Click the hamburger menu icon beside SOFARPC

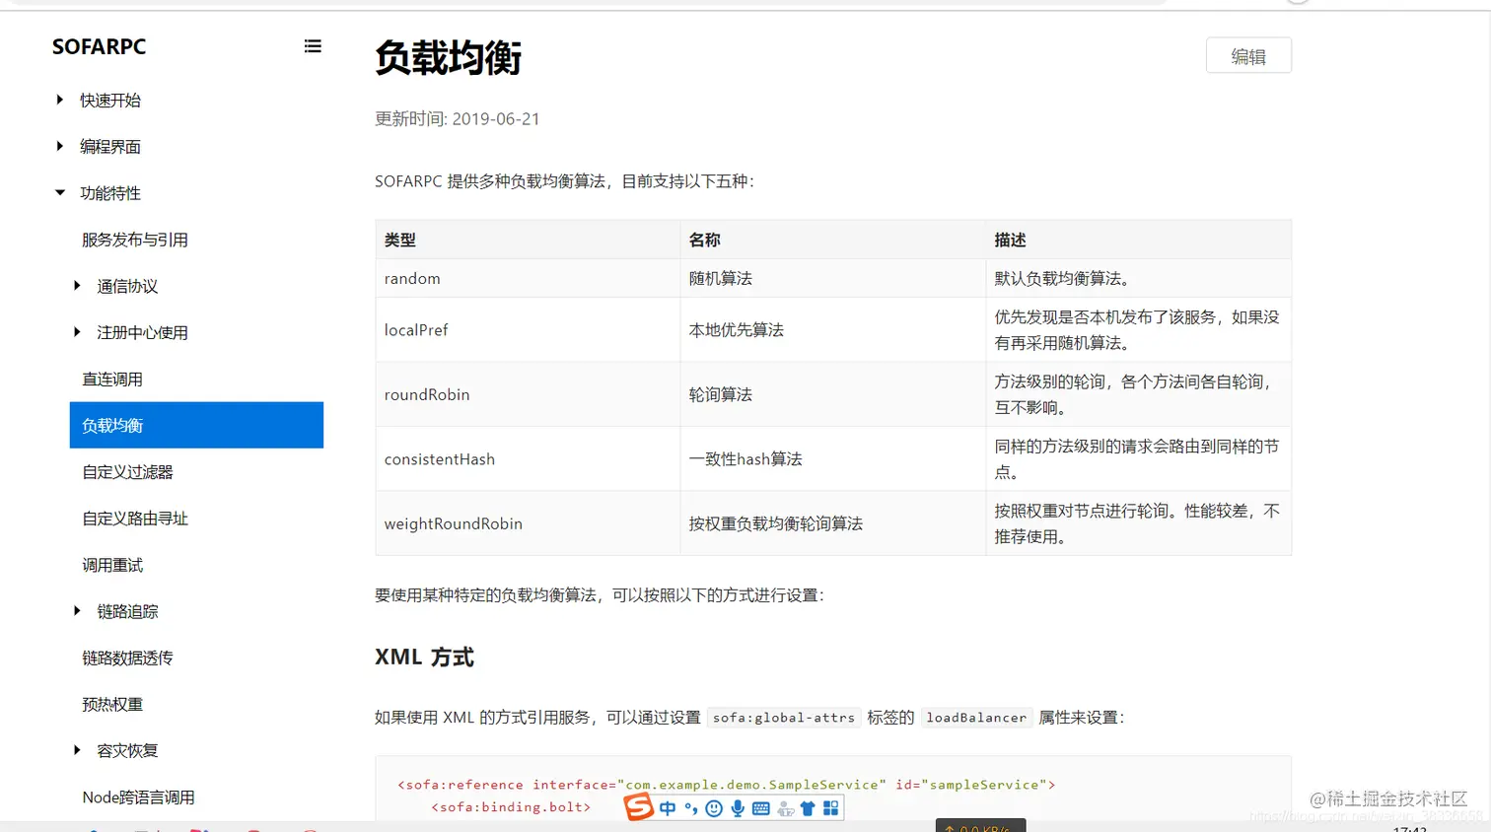pos(313,45)
